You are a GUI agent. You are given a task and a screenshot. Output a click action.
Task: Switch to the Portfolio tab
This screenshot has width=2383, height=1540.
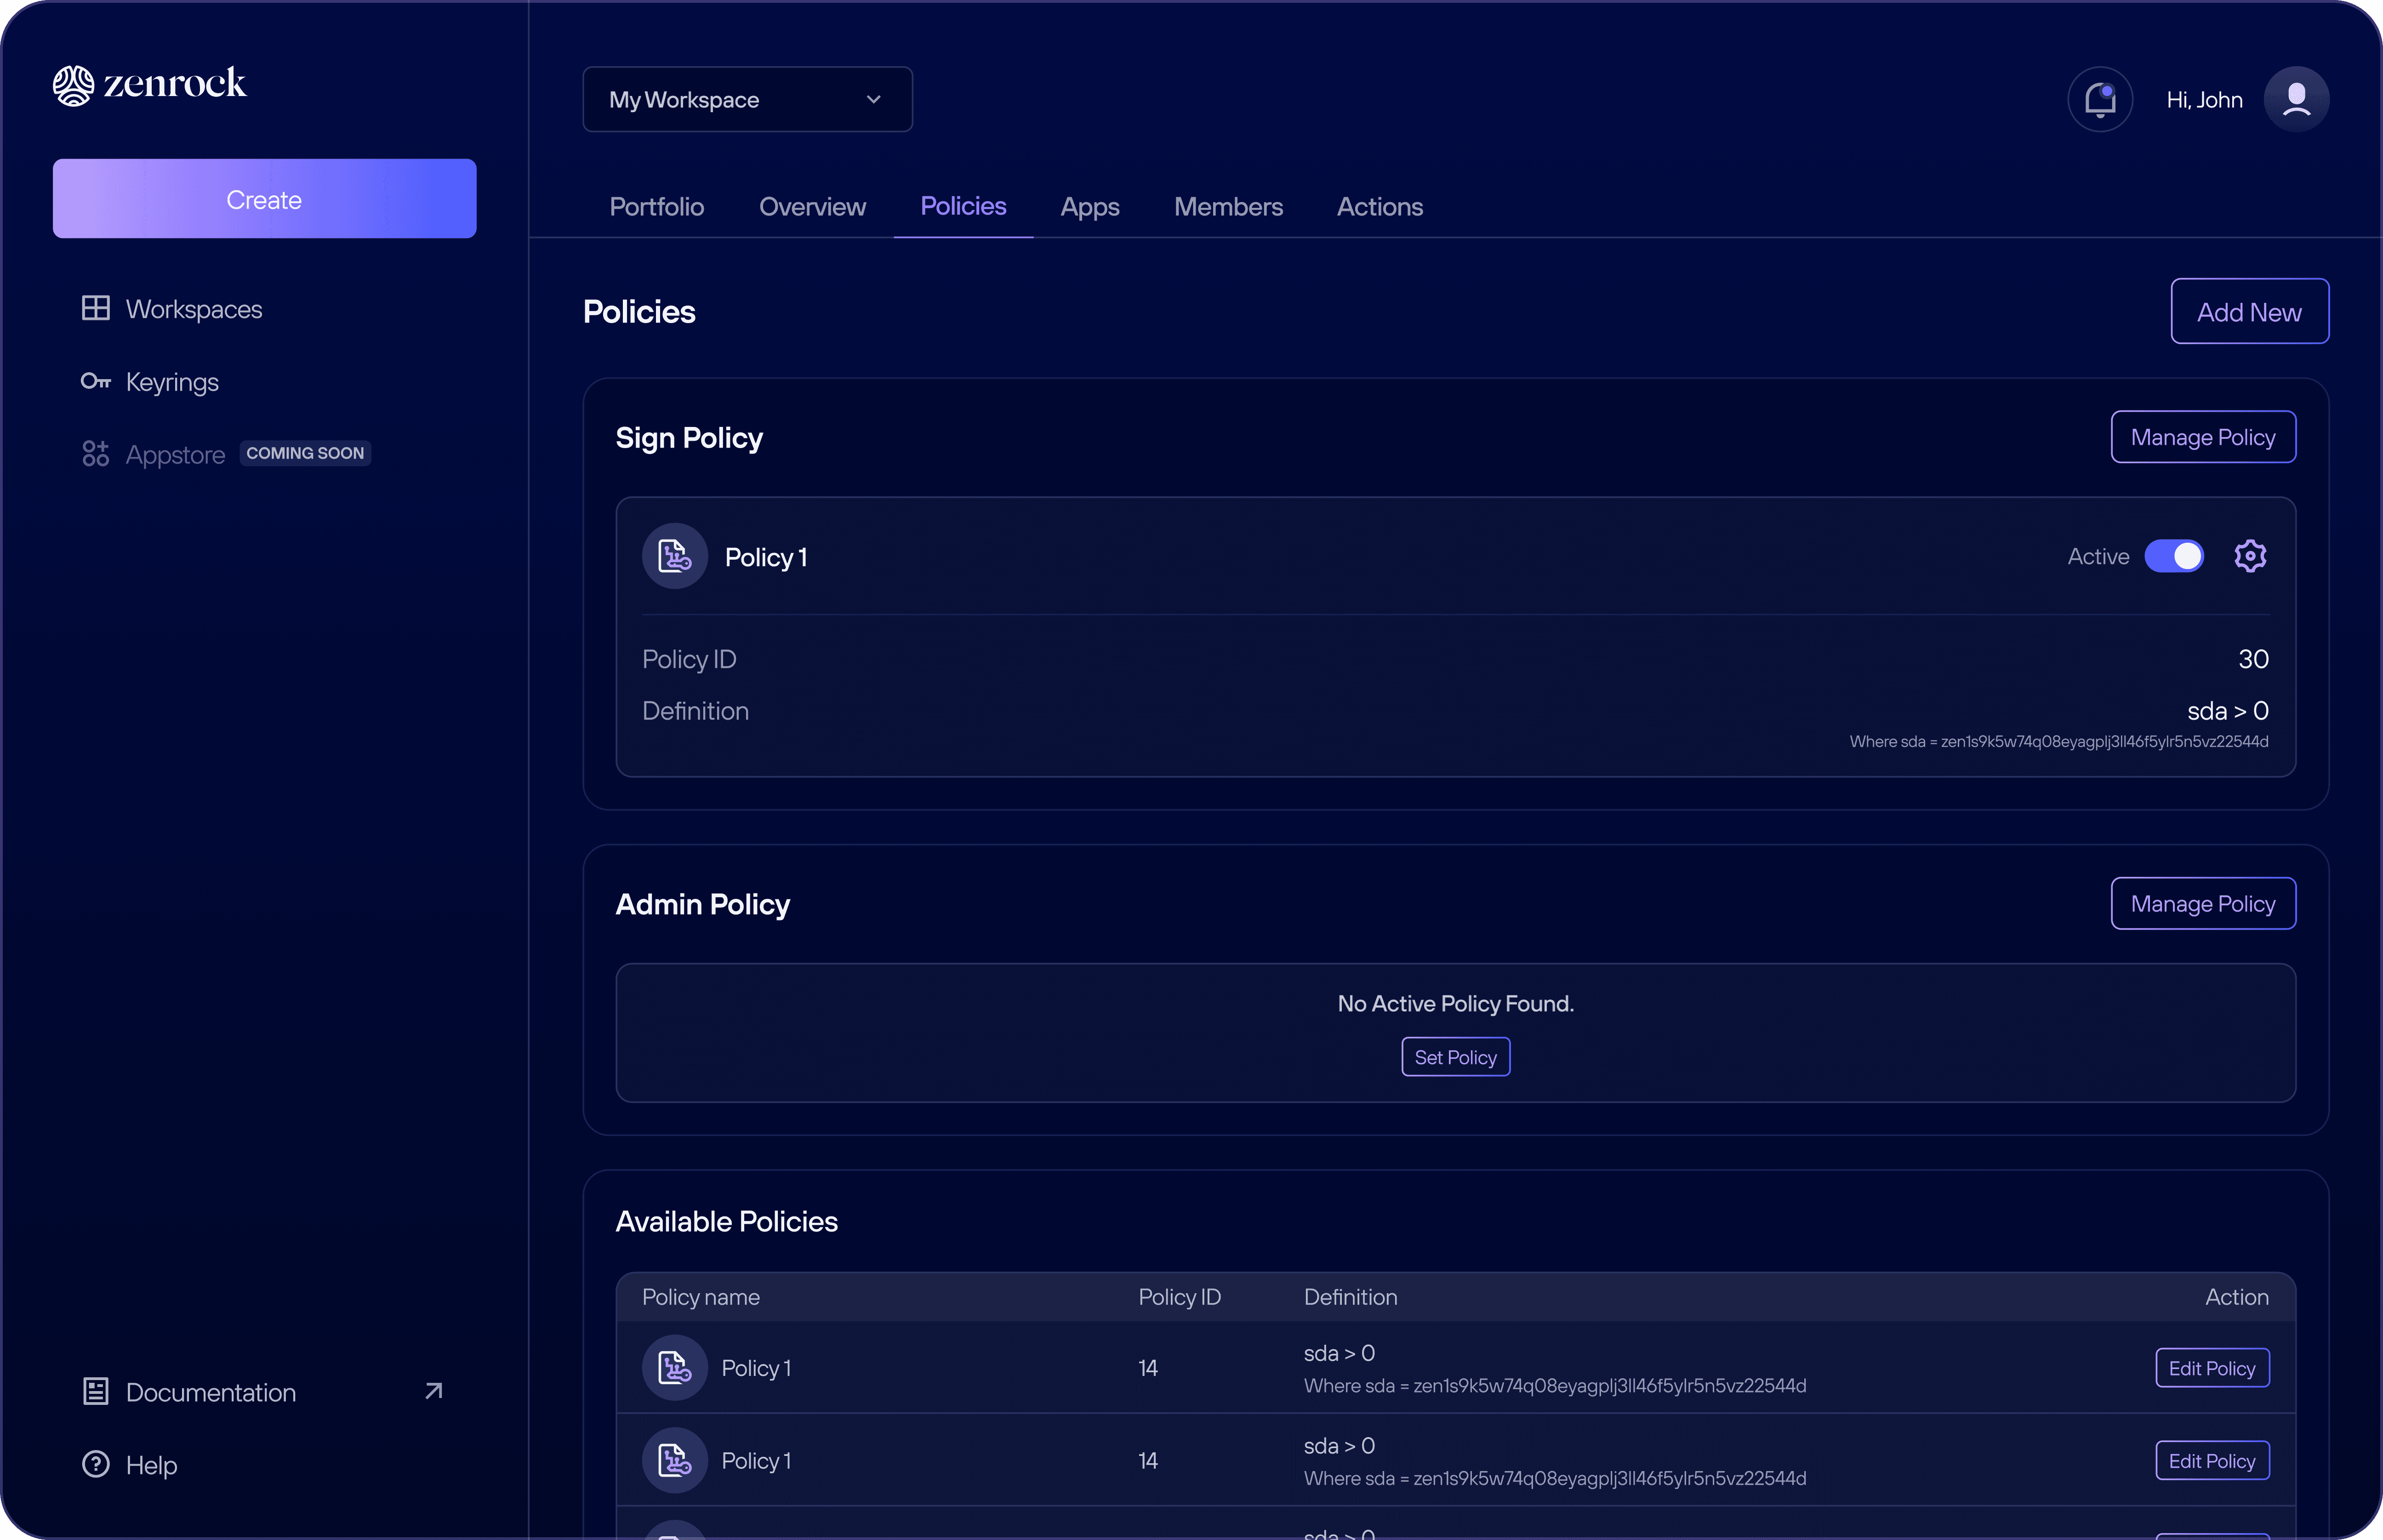(x=656, y=207)
